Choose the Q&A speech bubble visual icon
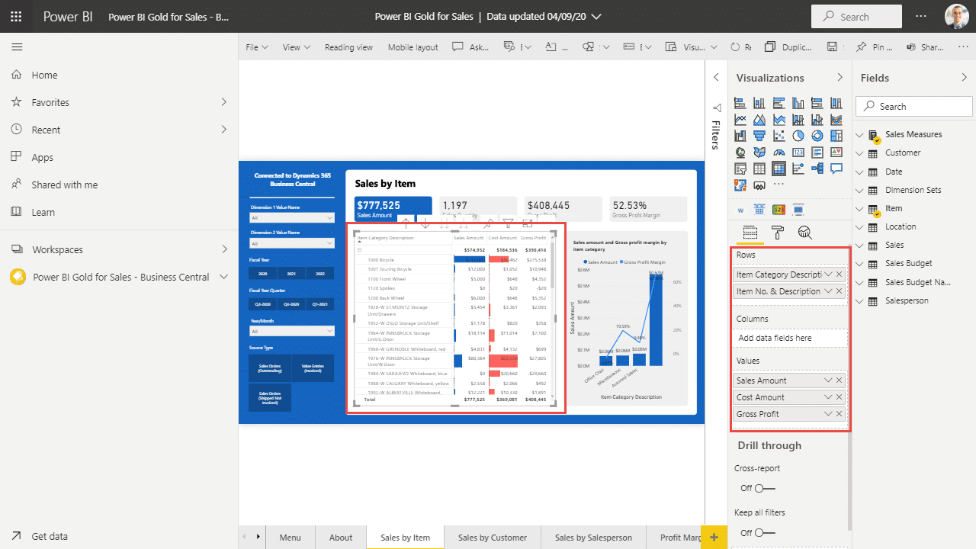This screenshot has height=549, width=976. coord(836,169)
